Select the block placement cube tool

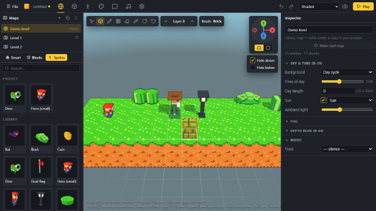pyautogui.click(x=100, y=21)
